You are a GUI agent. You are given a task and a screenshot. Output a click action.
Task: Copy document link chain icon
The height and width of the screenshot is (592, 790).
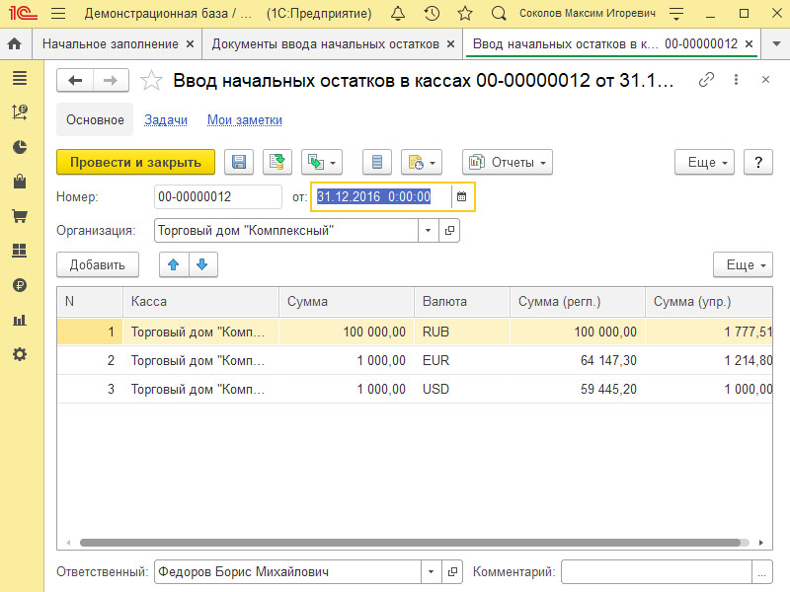coord(706,80)
